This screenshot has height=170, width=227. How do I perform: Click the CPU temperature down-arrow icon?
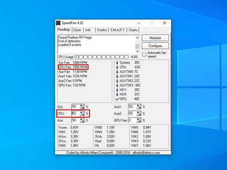point(117,67)
